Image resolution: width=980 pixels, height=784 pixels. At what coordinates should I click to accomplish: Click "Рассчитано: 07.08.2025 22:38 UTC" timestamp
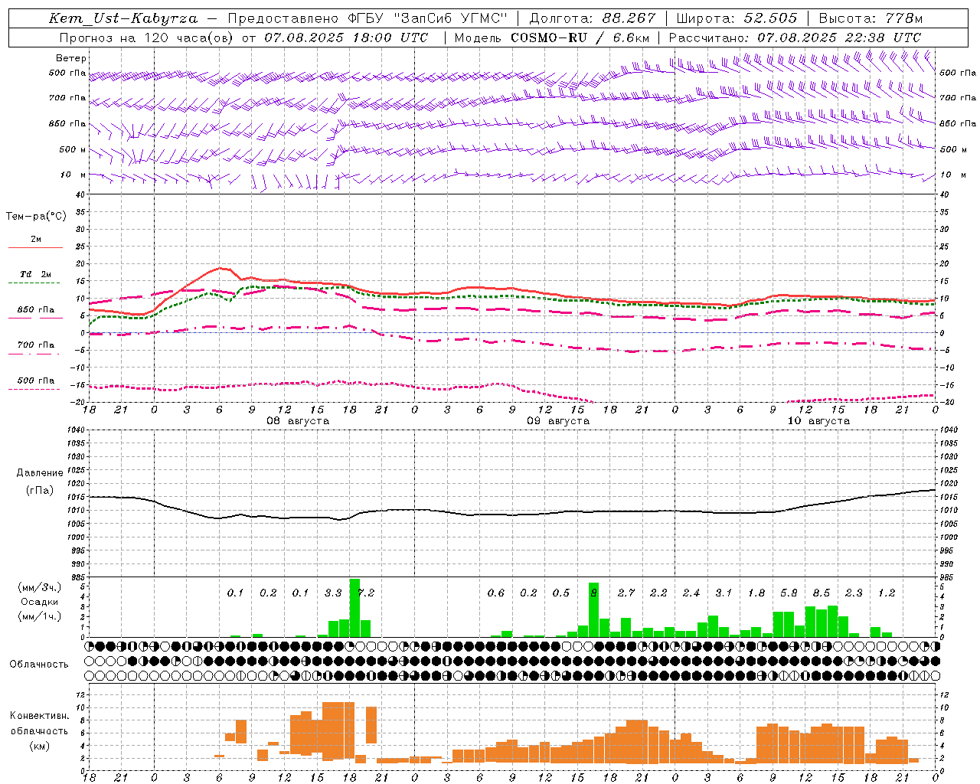point(795,38)
